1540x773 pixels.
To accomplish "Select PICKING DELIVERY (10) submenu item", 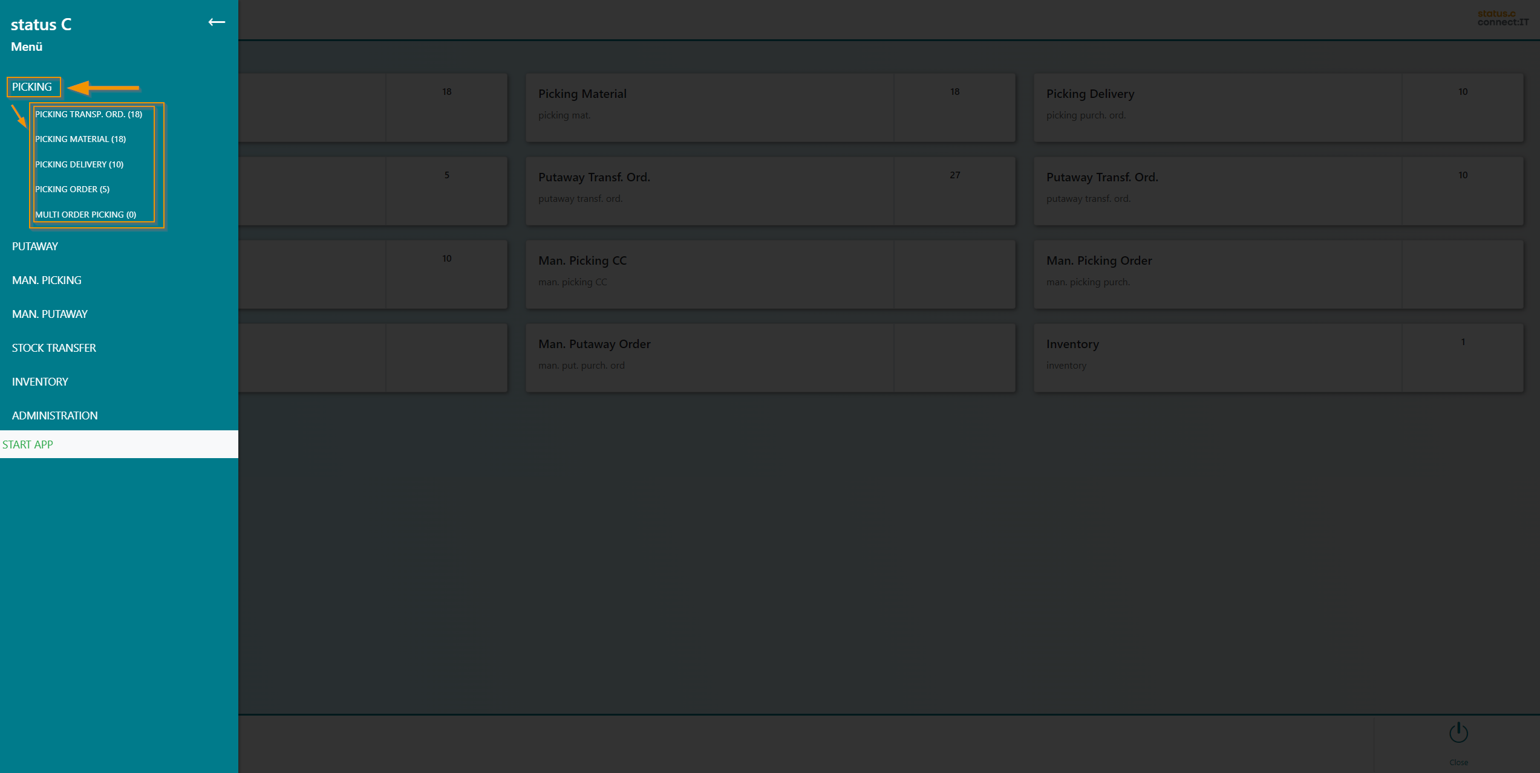I will pos(79,164).
